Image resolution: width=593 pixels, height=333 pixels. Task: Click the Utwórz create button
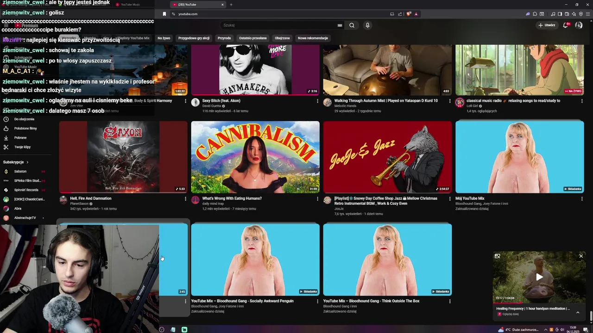(547, 25)
